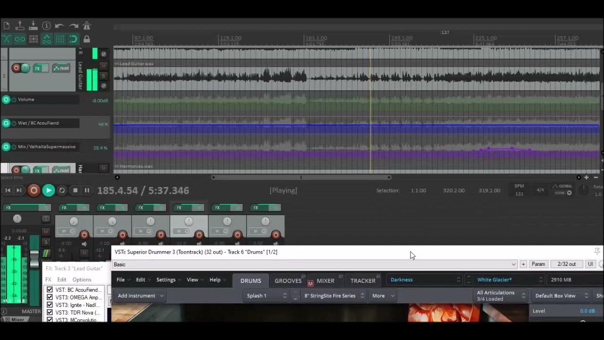The image size is (604, 340).
Task: Toggle auto-crossfade toolbar icon
Action: (7, 39)
